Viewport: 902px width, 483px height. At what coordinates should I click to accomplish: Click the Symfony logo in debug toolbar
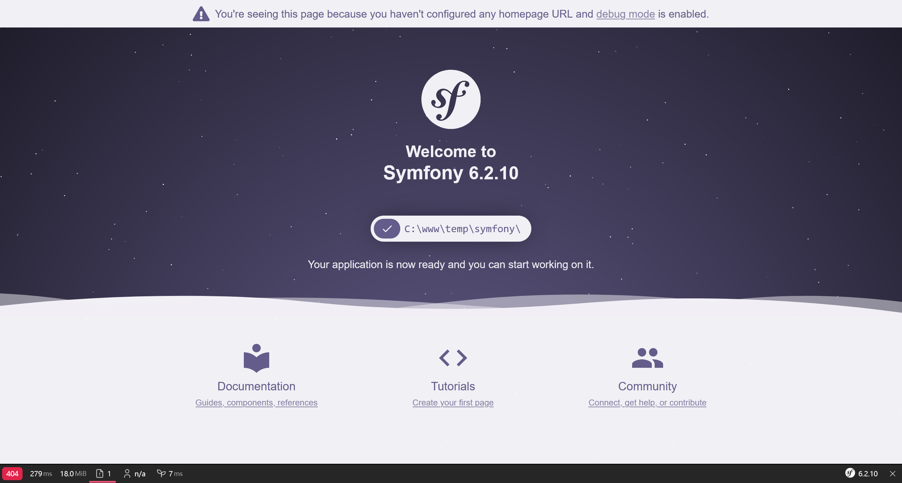point(850,473)
